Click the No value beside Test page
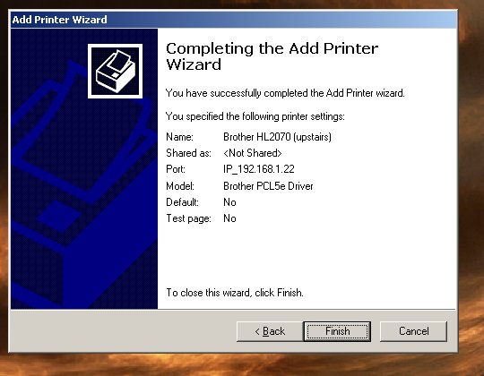 click(229, 218)
